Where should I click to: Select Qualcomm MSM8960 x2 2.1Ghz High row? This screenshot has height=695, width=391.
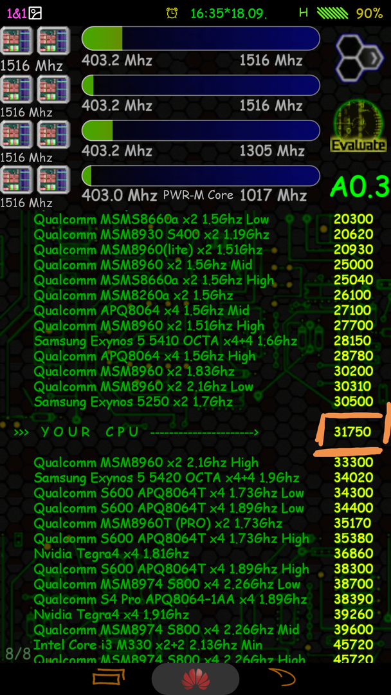(204, 462)
